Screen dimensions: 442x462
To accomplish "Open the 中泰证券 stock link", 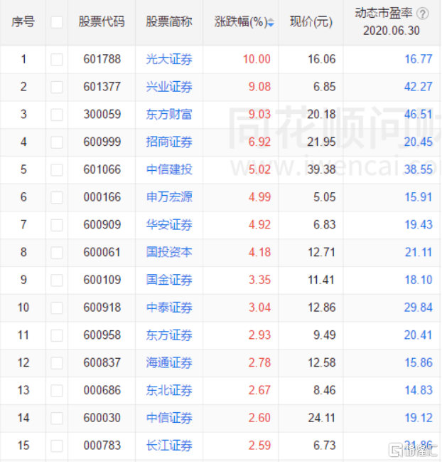I will tap(169, 308).
